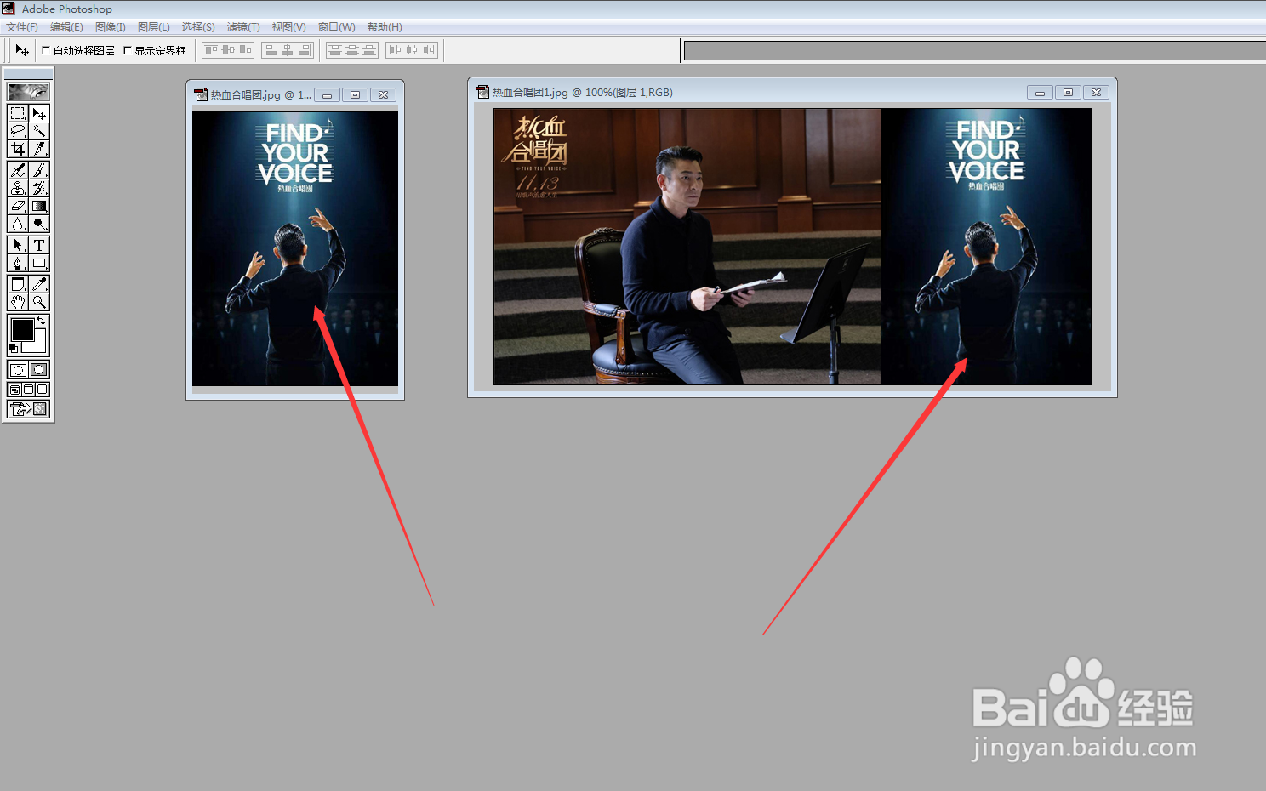Switch to Quick Mask mode
The height and width of the screenshot is (791, 1266).
coord(39,369)
